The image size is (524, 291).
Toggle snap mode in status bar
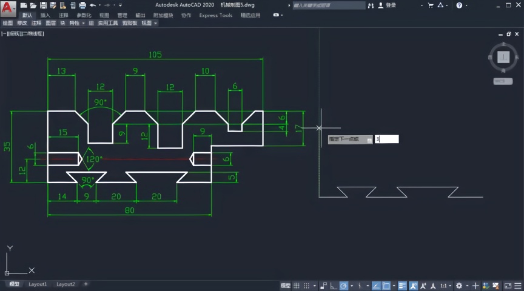(306, 286)
